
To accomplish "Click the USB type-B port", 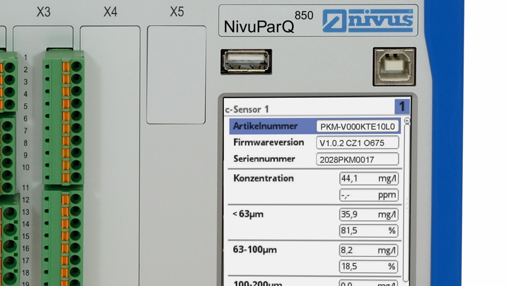I will [x=394, y=67].
